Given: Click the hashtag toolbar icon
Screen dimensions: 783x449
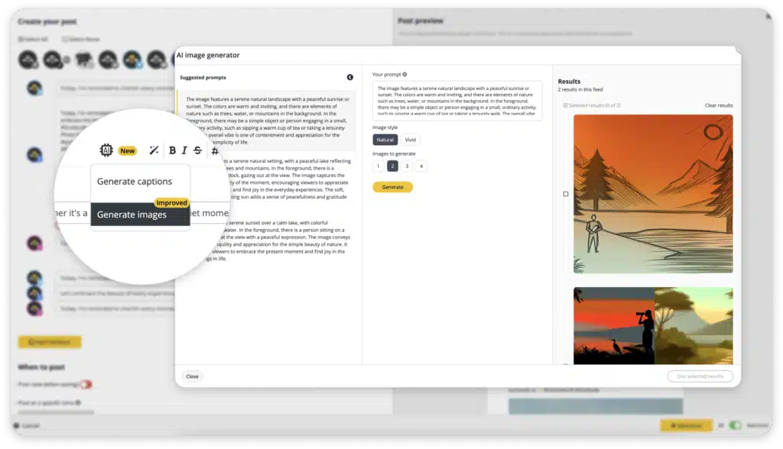Looking at the screenshot, I should (x=215, y=150).
